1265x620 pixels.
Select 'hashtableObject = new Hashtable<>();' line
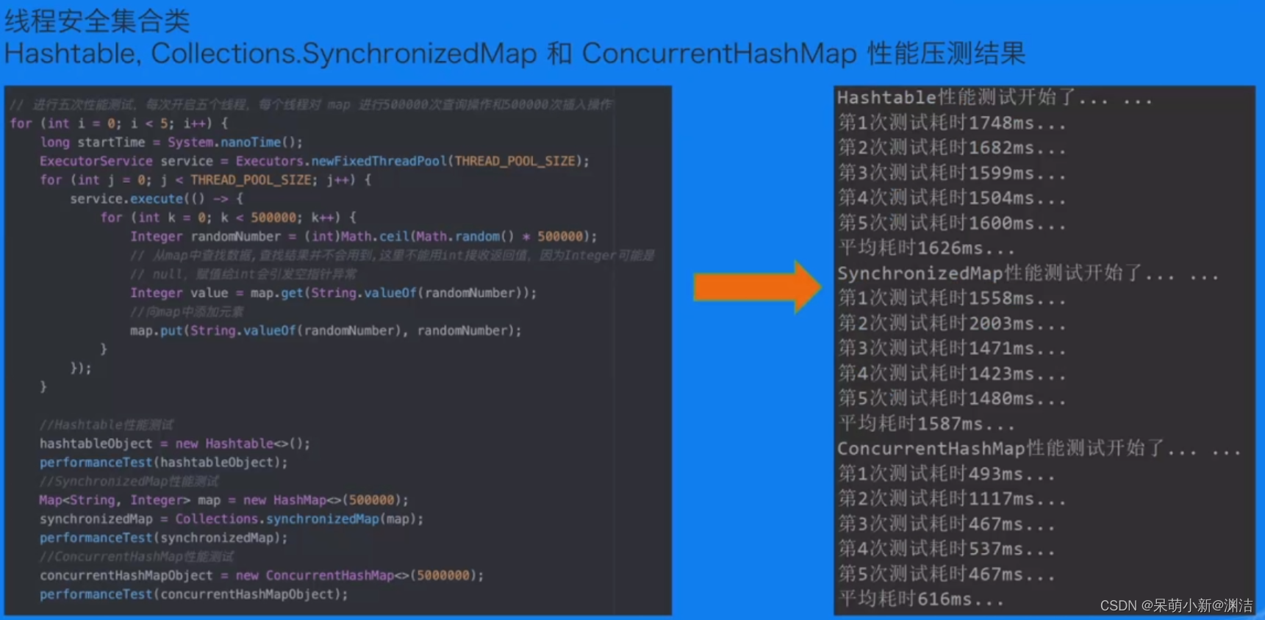(x=175, y=444)
